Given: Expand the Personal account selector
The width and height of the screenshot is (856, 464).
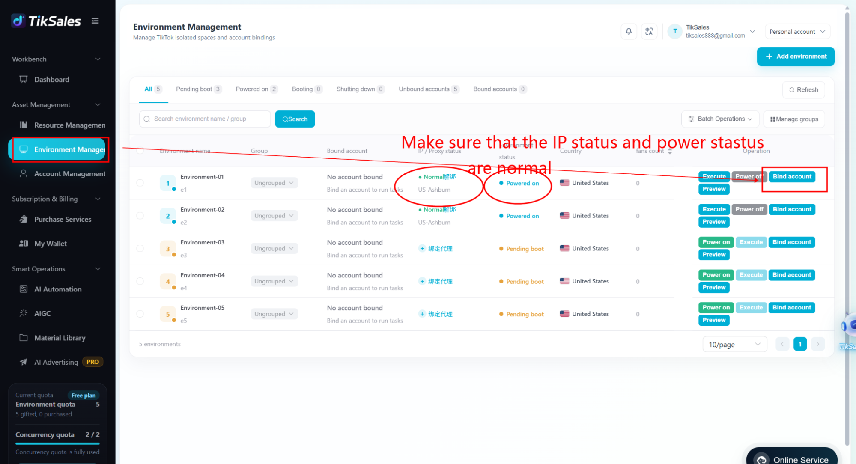Looking at the screenshot, I should click(797, 32).
